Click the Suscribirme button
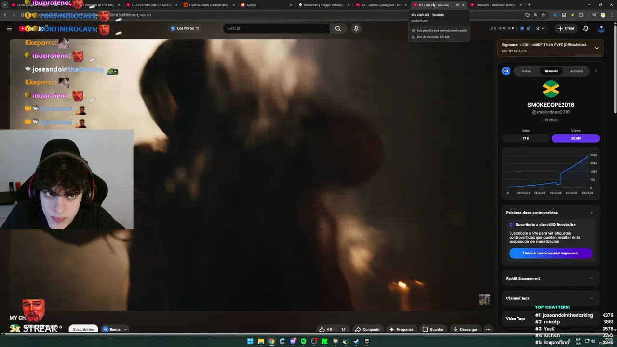 coord(83,329)
